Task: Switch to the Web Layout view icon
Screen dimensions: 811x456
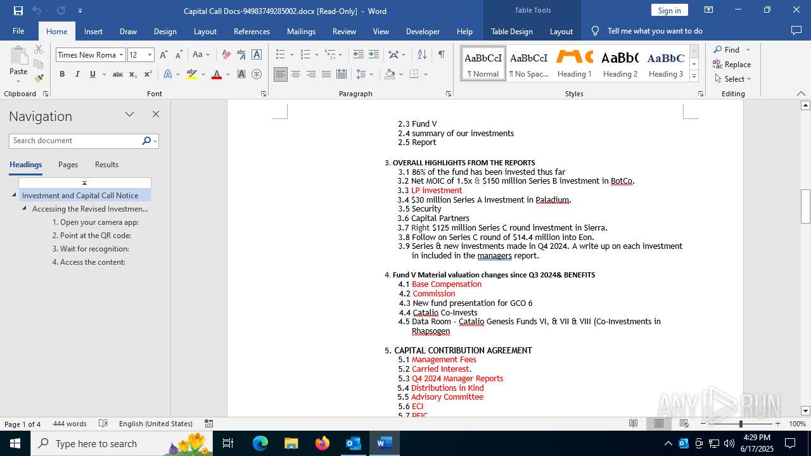Action: [684, 423]
